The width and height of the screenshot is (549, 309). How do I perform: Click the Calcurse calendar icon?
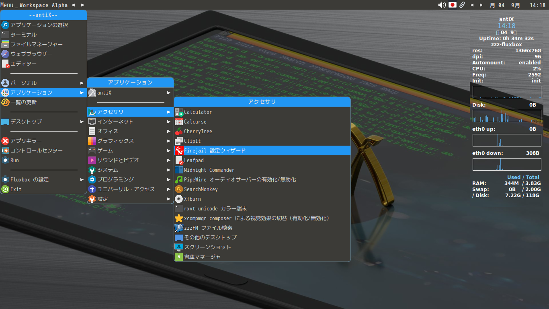pyautogui.click(x=179, y=122)
